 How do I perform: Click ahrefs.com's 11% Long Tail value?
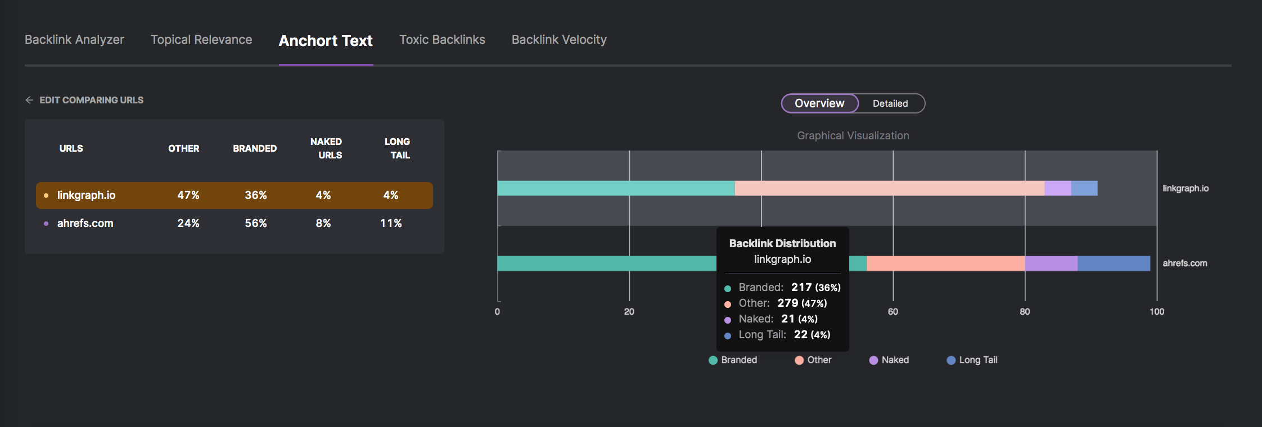click(x=391, y=223)
